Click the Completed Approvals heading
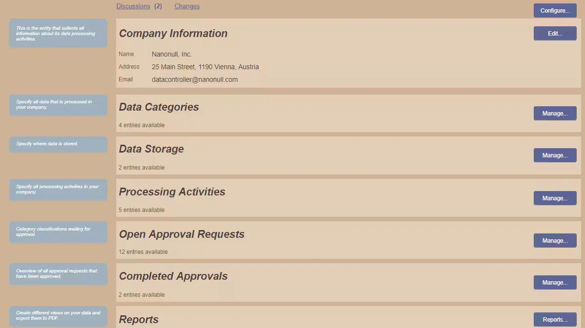This screenshot has height=328, width=585. click(x=173, y=276)
